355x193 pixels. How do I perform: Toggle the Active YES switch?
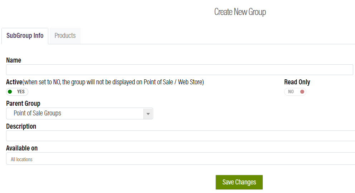[x=17, y=92]
